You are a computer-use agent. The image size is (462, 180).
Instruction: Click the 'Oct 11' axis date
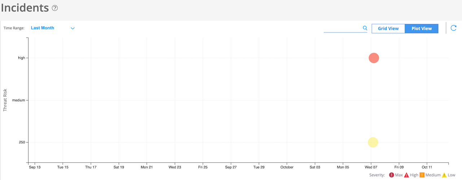[427, 167]
